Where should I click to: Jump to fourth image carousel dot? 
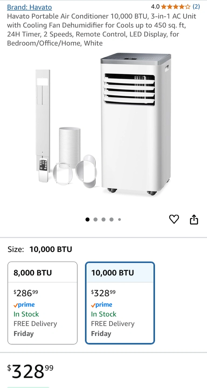pyautogui.click(x=111, y=219)
